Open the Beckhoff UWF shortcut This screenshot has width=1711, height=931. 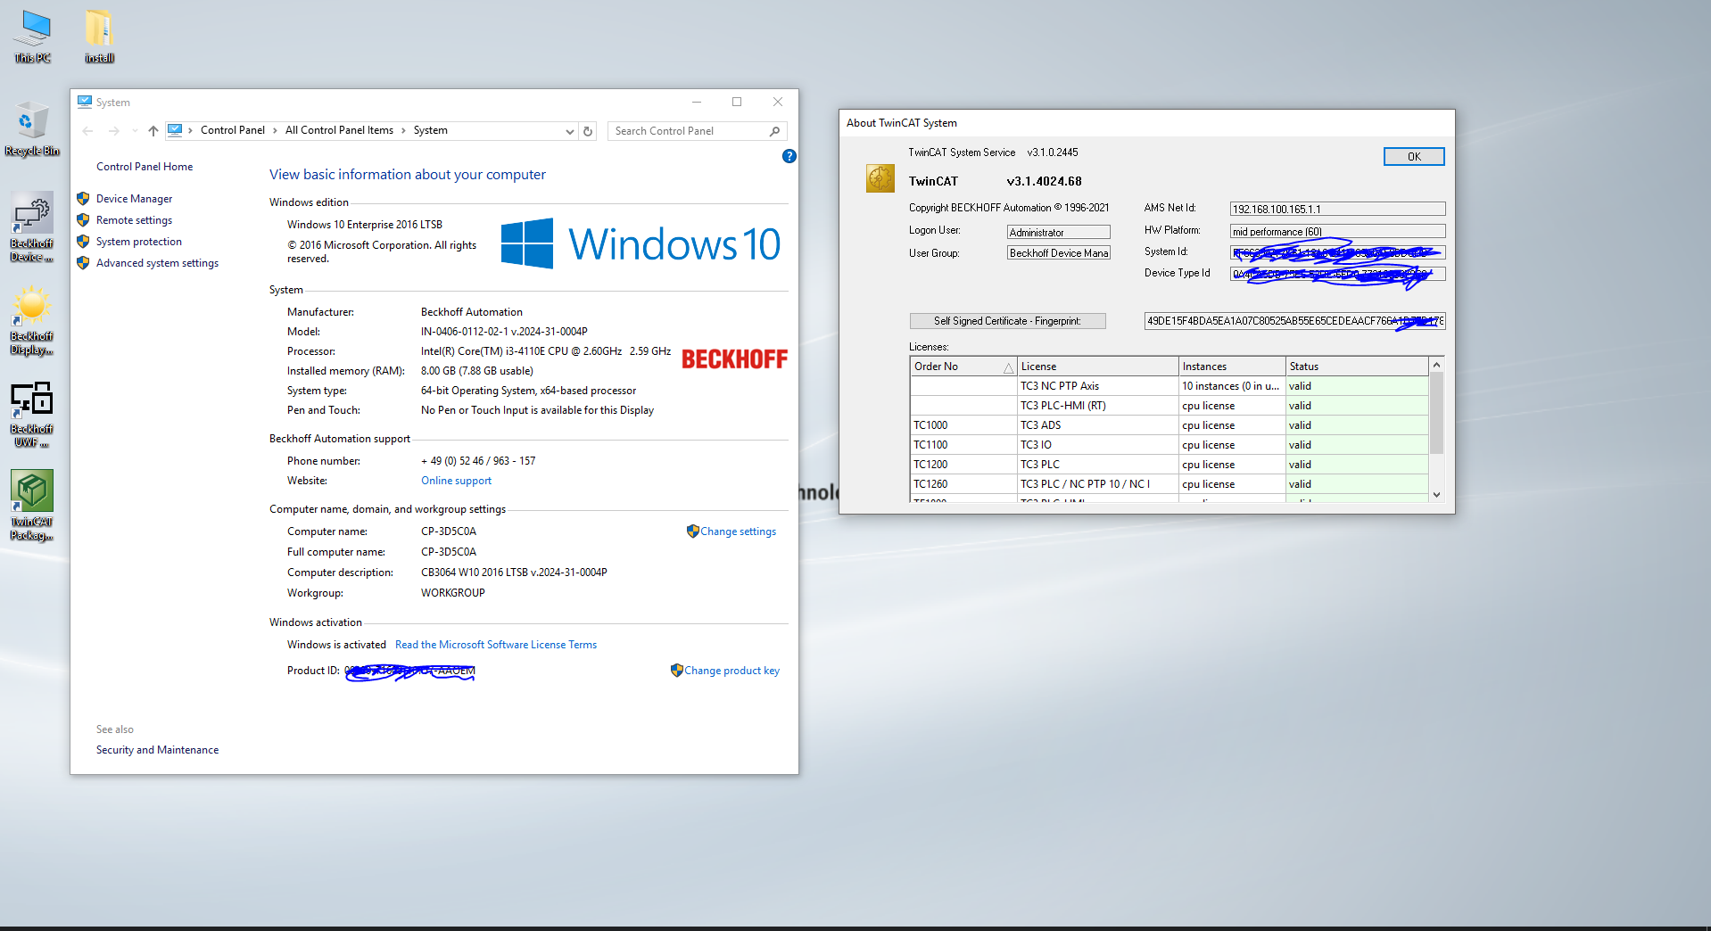click(32, 412)
